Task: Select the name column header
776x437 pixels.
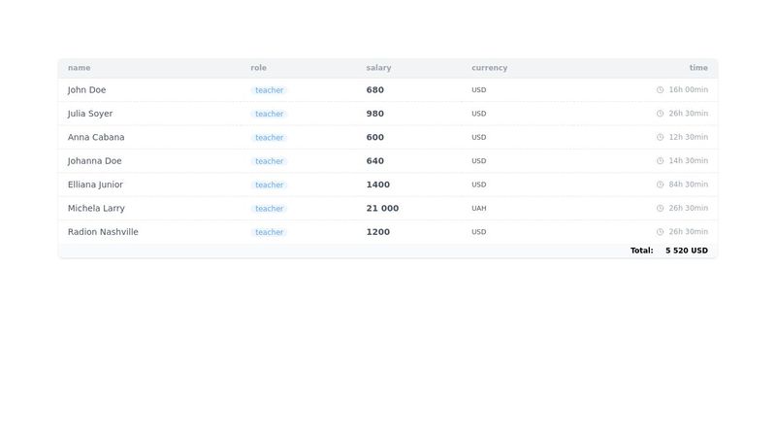Action: [80, 68]
